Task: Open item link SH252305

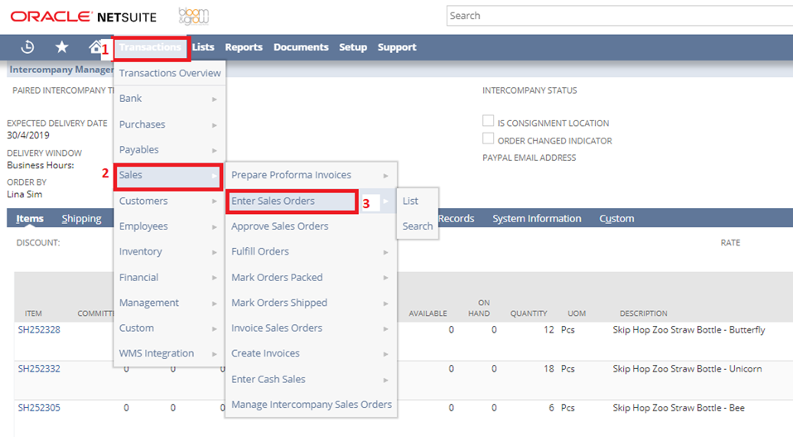Action: pyautogui.click(x=39, y=408)
